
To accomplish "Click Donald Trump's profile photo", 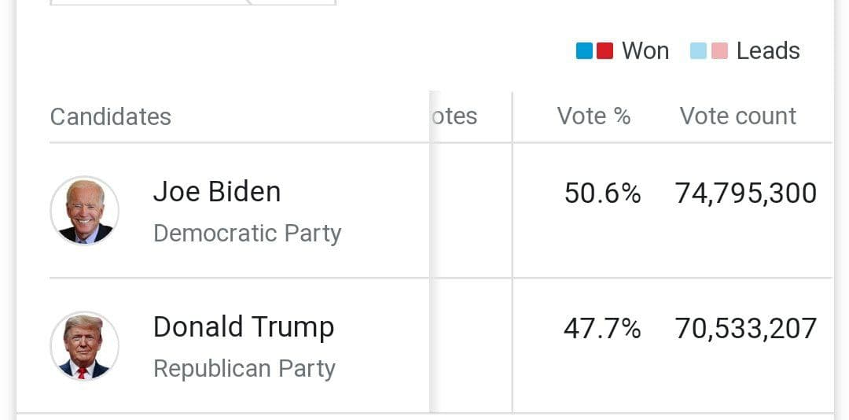I will [84, 346].
